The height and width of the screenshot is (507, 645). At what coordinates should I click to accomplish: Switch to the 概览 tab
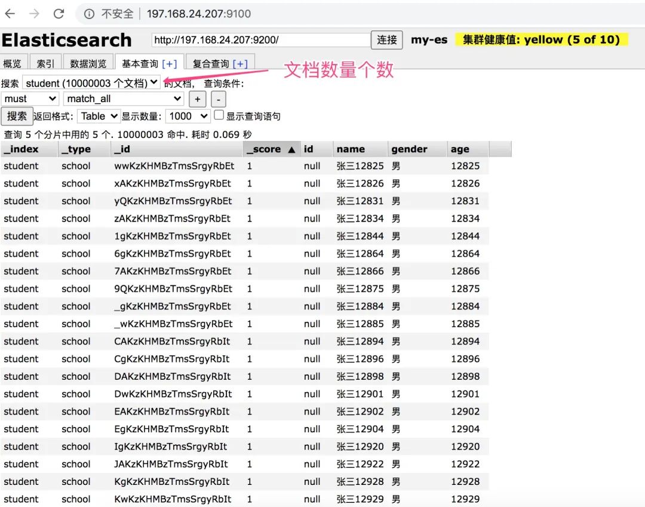click(x=13, y=63)
